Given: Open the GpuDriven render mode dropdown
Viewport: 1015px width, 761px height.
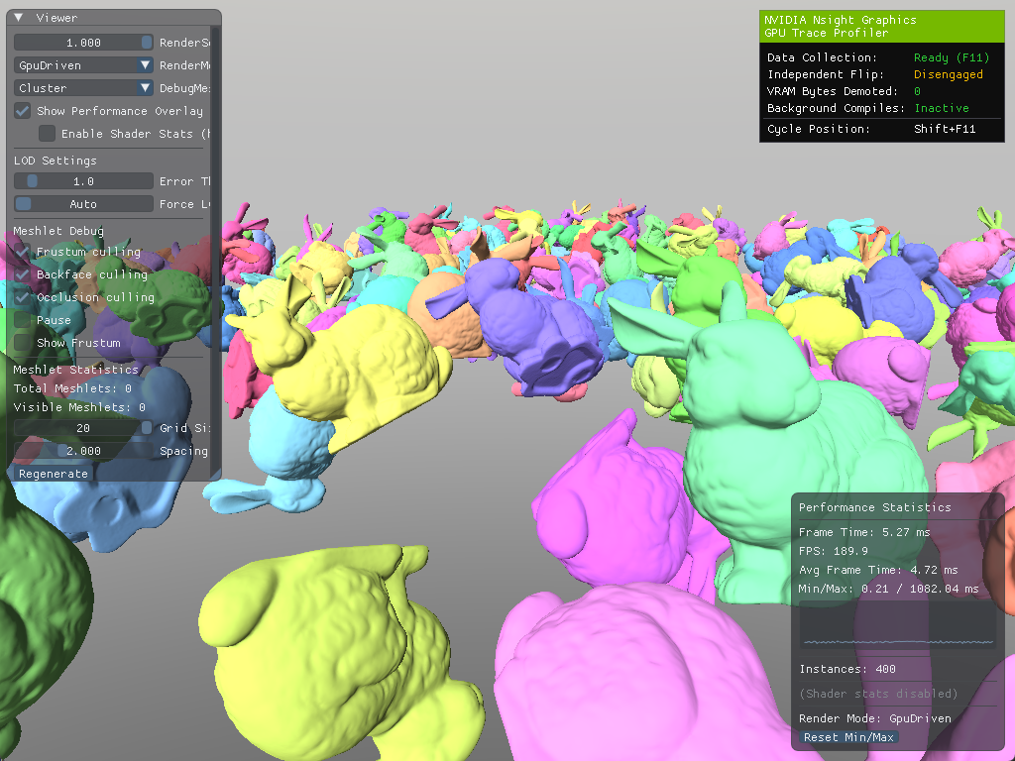Looking at the screenshot, I should (84, 65).
